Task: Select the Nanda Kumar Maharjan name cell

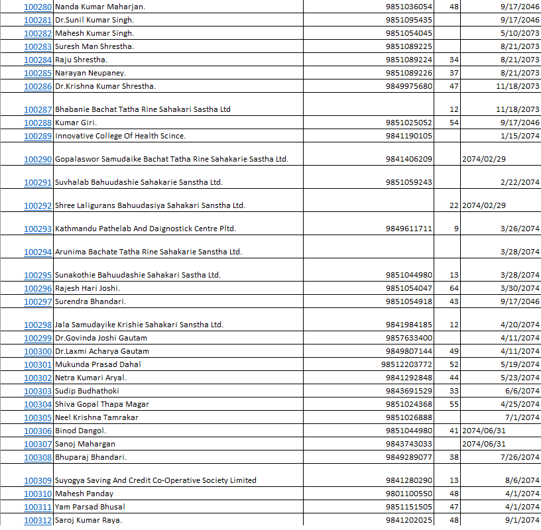Action: click(99, 7)
